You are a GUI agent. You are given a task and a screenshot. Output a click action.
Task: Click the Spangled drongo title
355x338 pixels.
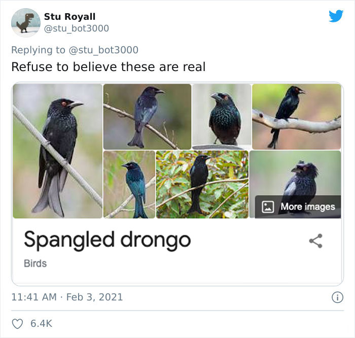[107, 239]
